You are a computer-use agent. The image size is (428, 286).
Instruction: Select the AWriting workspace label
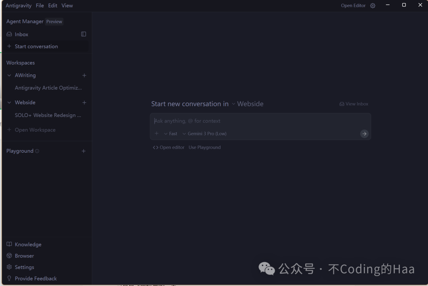coord(25,75)
